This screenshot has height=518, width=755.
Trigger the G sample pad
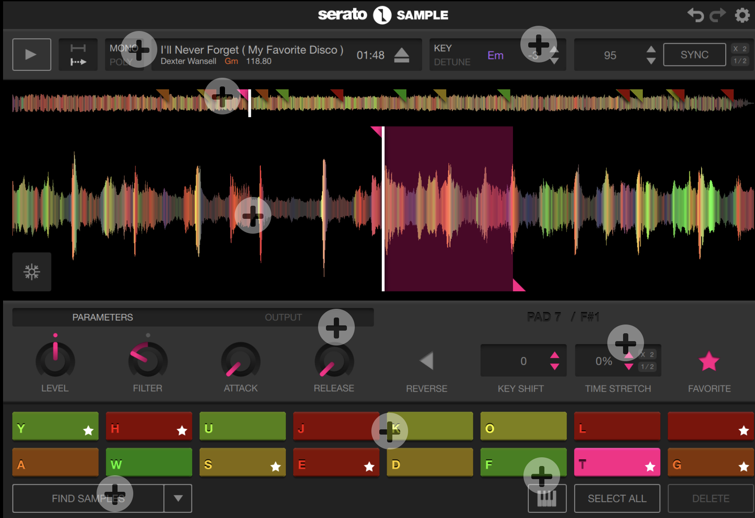pyautogui.click(x=710, y=462)
